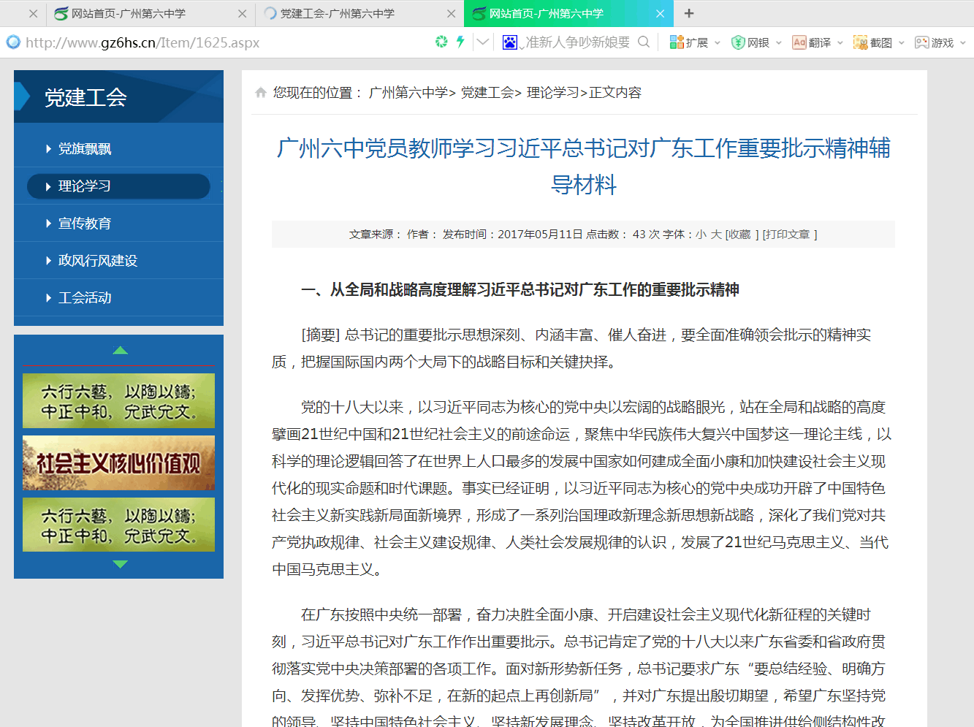Screen dimensions: 974x727
Task: Click the green refresh icon in address bar
Action: [x=441, y=42]
